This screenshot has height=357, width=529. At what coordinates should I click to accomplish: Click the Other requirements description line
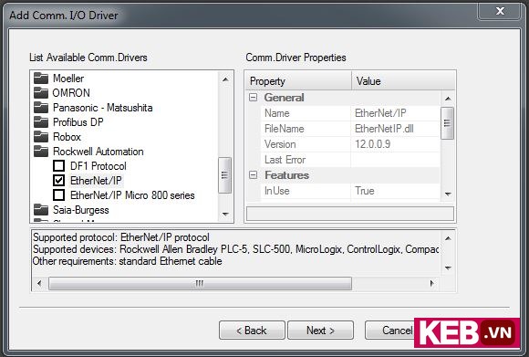(127, 261)
